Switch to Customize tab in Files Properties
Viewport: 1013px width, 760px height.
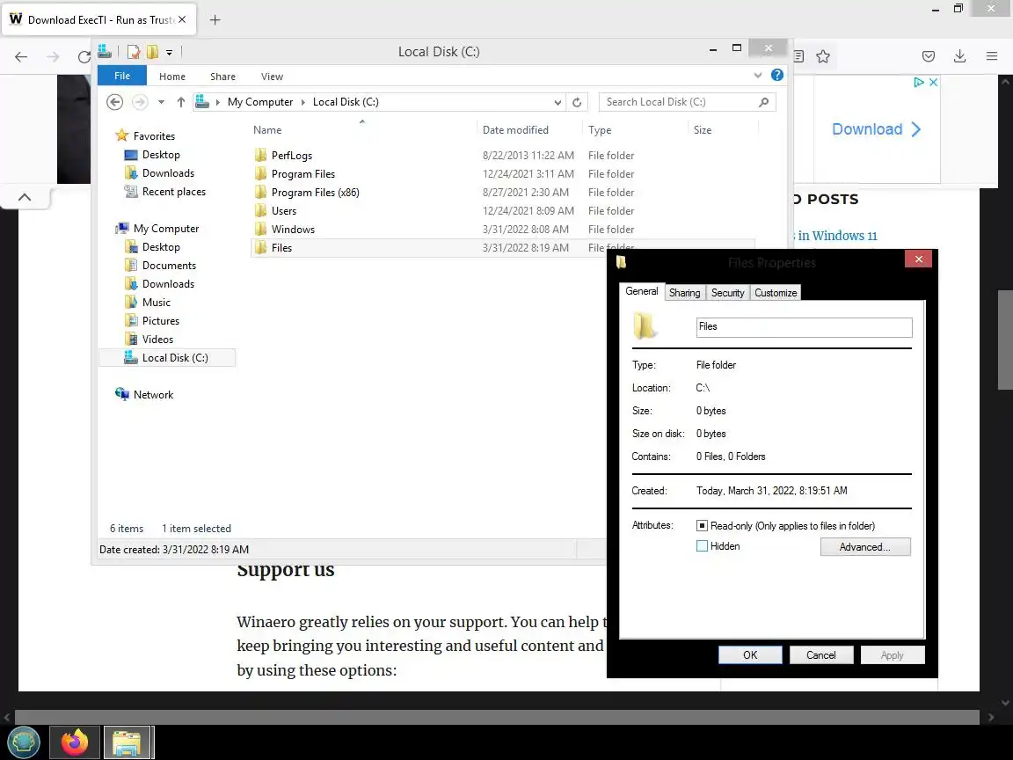point(776,293)
